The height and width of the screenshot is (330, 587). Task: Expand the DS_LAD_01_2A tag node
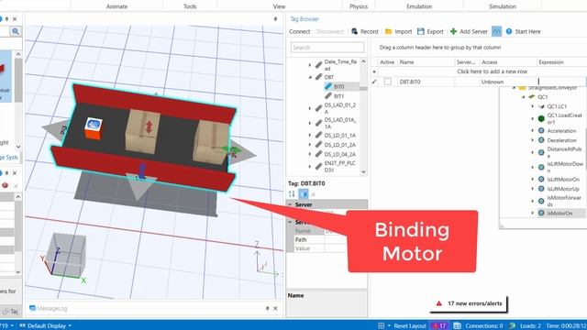[310, 108]
